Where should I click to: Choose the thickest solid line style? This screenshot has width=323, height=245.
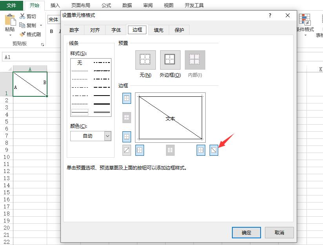coord(102,104)
